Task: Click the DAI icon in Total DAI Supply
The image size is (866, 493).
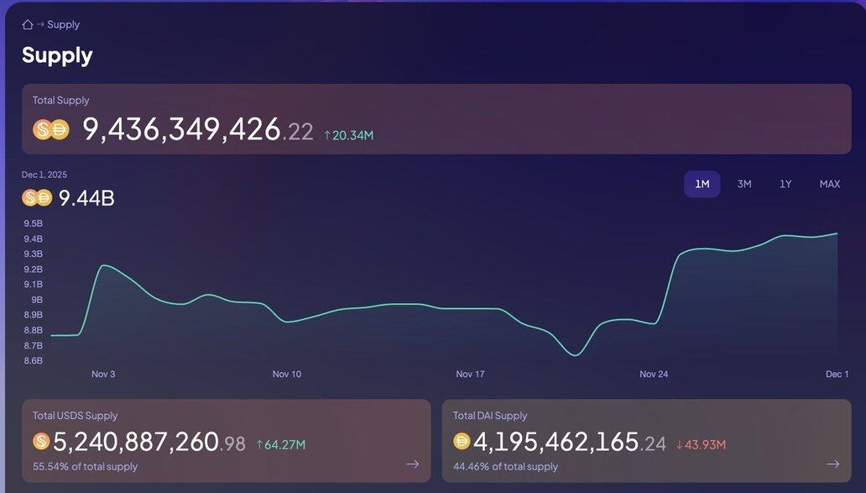Action: coord(462,441)
